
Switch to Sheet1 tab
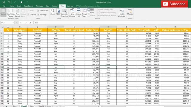tap(15, 106)
